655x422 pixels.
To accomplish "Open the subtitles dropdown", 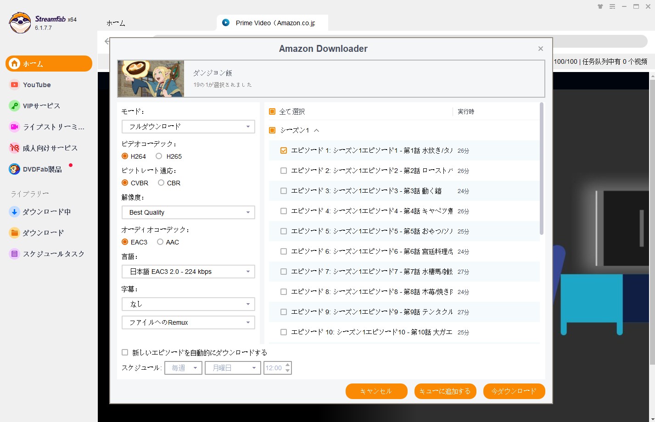I will click(x=188, y=304).
